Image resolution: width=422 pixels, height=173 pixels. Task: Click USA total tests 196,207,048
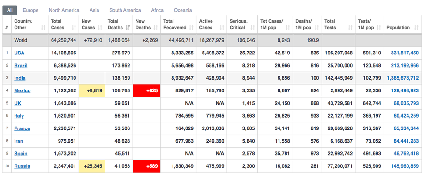[x=339, y=53]
